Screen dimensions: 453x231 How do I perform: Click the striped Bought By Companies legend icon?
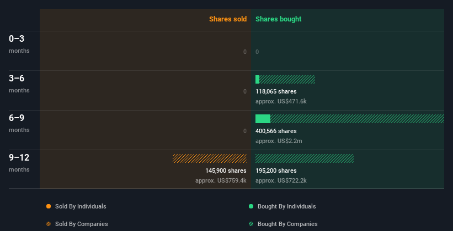[251, 224]
